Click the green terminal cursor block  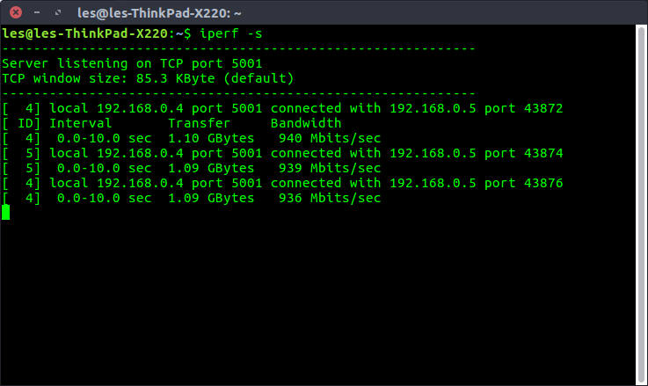tap(5, 212)
